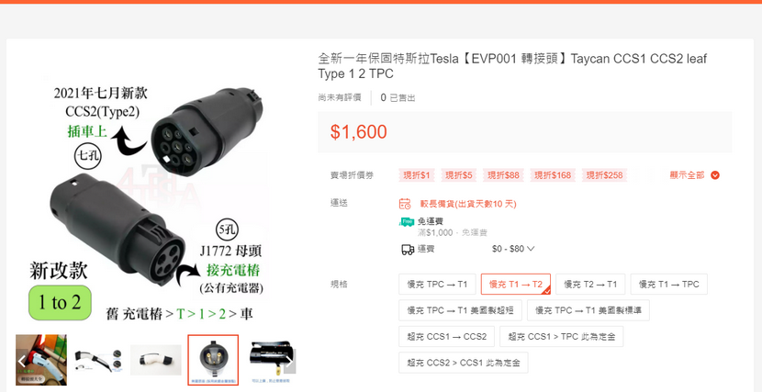Viewport: 762px width, 392px height.
Task: Open the white adapter thumbnail
Action: pos(155,360)
